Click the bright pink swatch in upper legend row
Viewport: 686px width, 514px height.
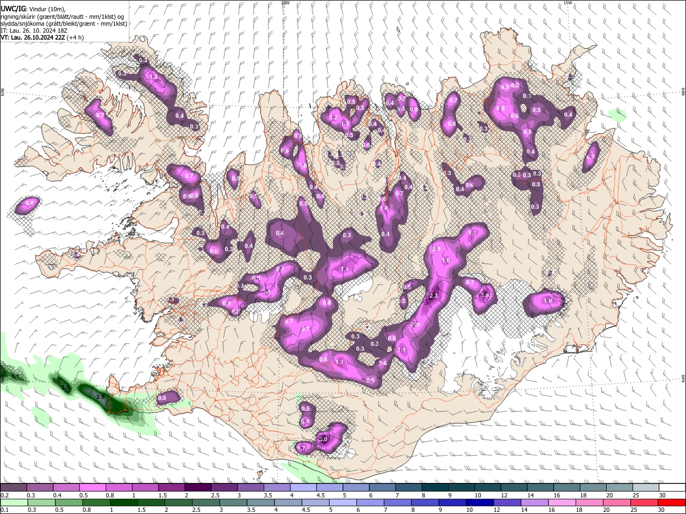pyautogui.click(x=93, y=488)
